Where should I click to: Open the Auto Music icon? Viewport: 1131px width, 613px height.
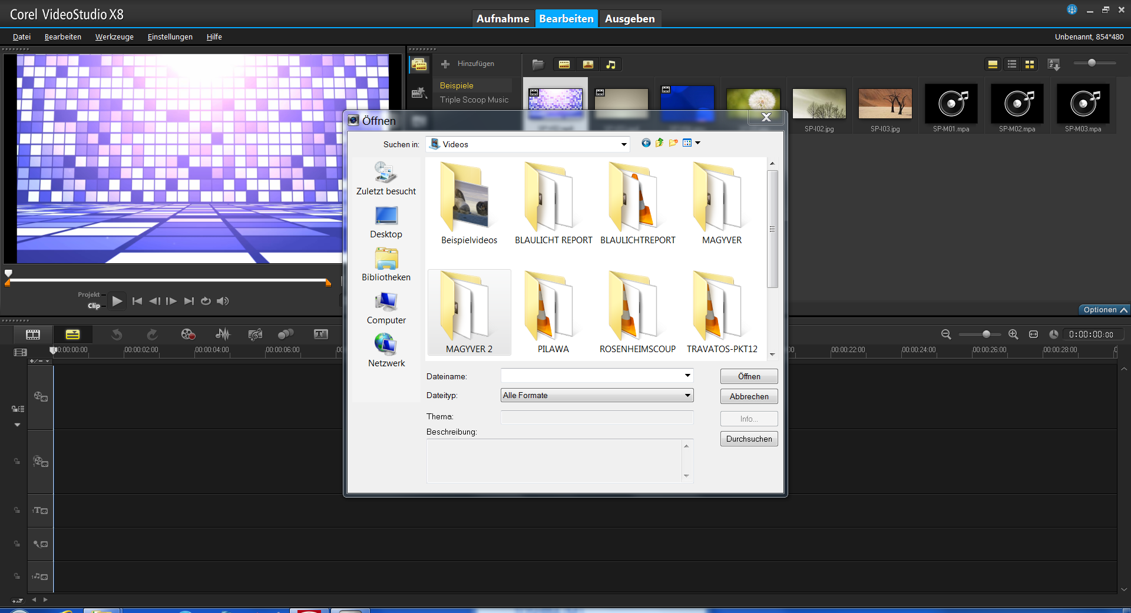point(255,334)
